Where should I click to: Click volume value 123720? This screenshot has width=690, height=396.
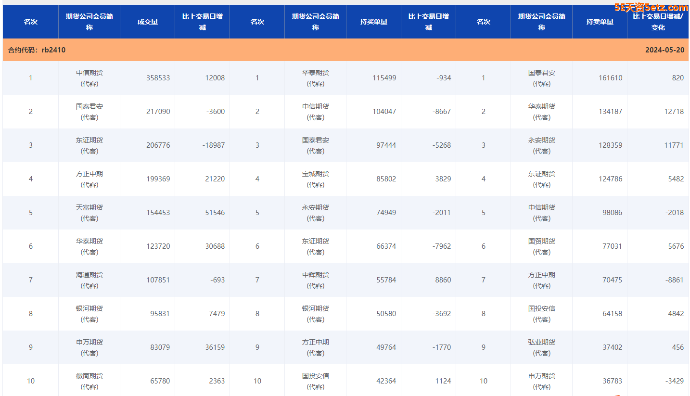click(x=158, y=246)
